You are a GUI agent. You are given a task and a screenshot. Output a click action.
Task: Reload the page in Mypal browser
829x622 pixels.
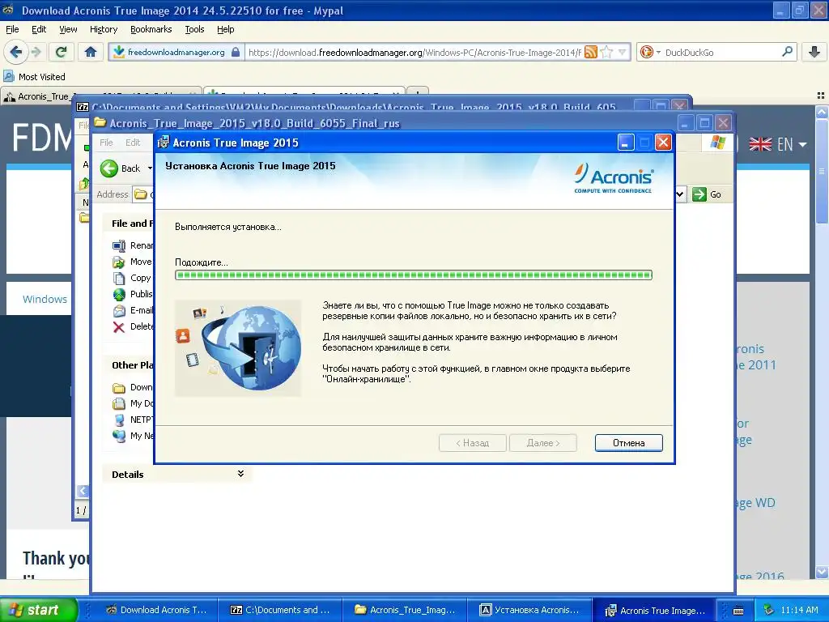tap(61, 52)
